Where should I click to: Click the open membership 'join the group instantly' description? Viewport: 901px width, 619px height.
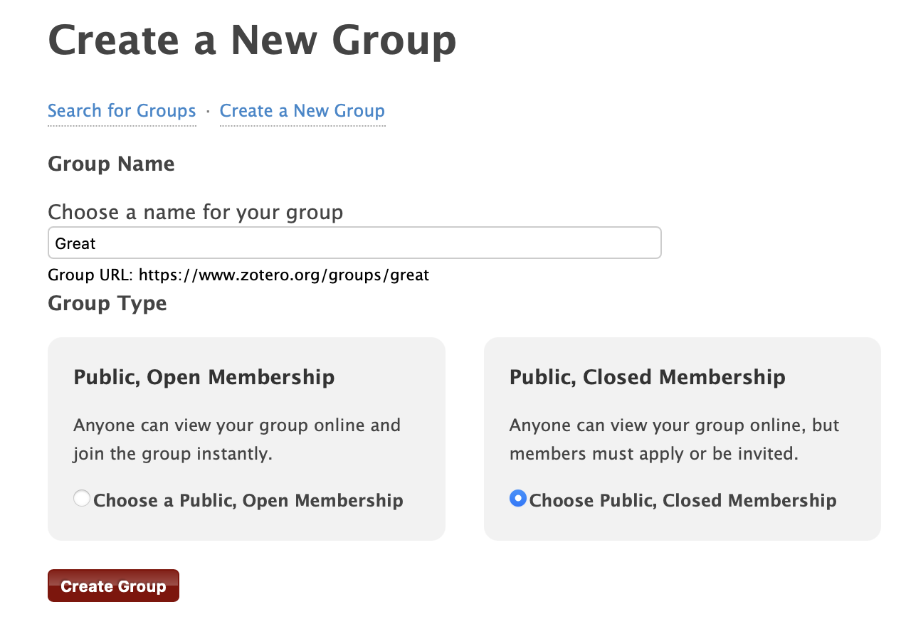click(x=173, y=454)
